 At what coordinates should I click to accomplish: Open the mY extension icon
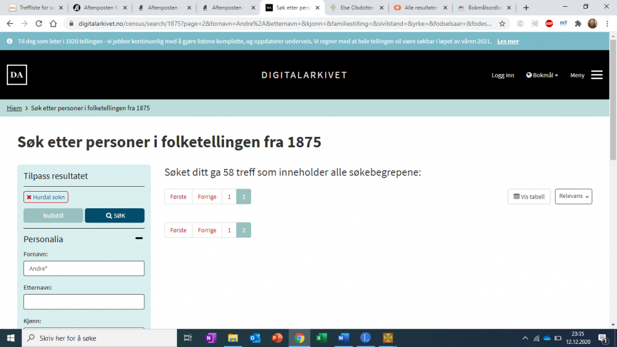tap(563, 23)
